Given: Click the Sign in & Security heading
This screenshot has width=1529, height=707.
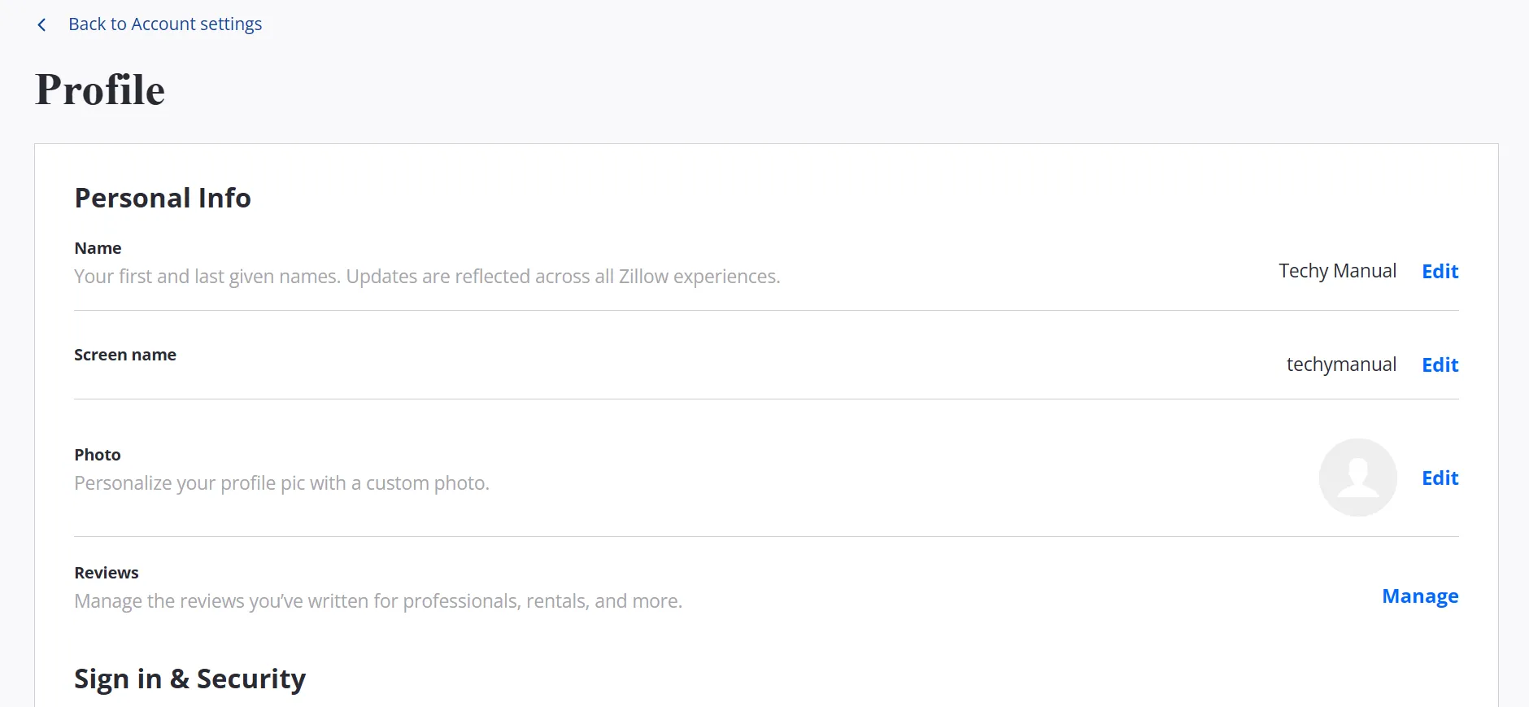Looking at the screenshot, I should click(x=189, y=678).
